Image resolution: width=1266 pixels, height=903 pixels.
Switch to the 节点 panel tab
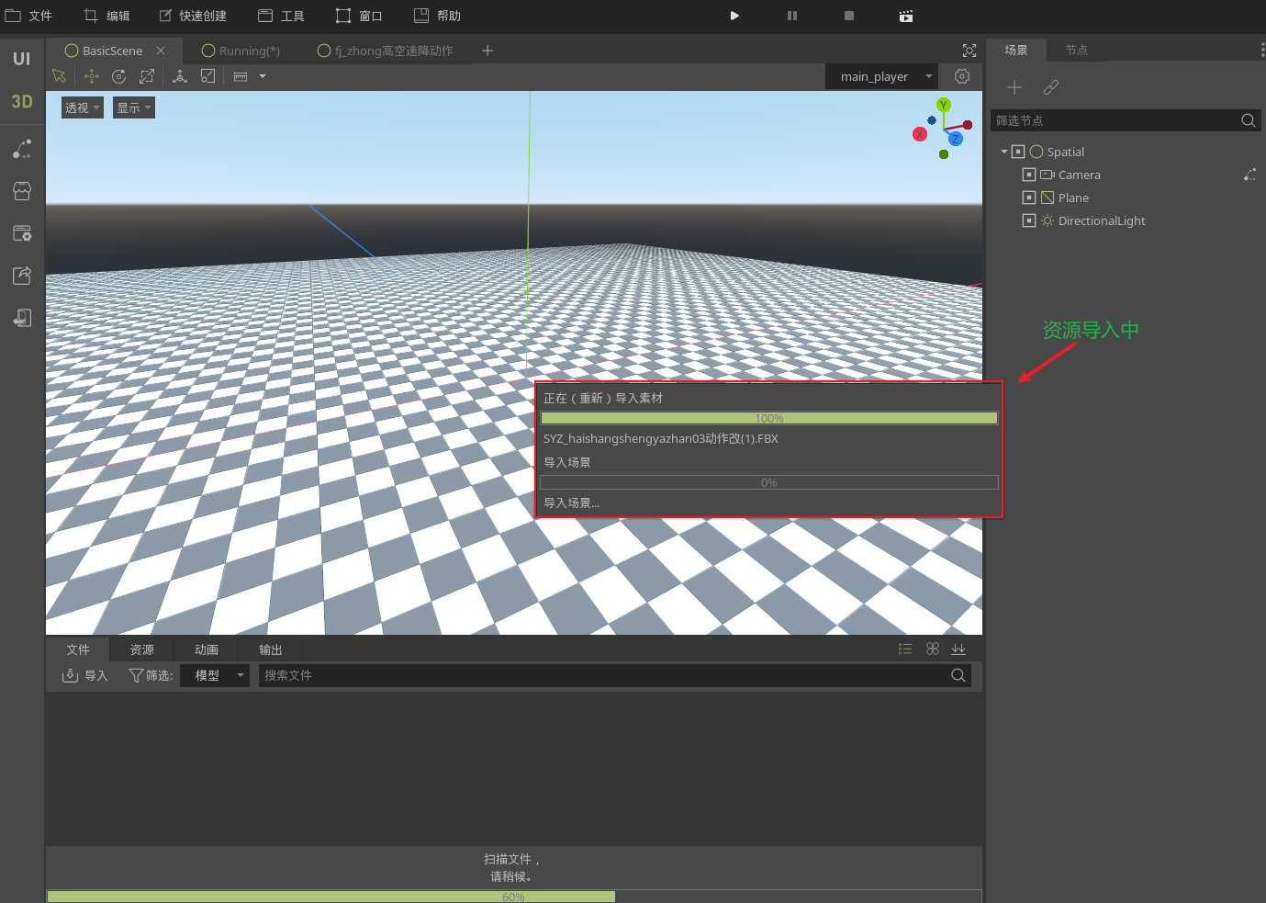tap(1077, 50)
